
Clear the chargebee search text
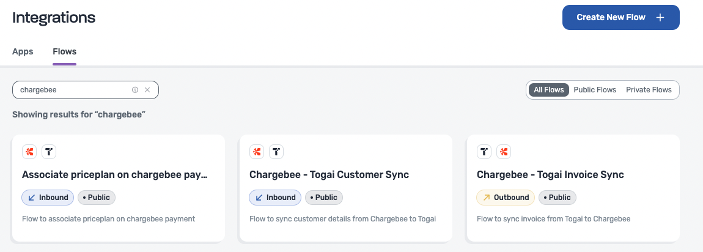pyautogui.click(x=147, y=90)
